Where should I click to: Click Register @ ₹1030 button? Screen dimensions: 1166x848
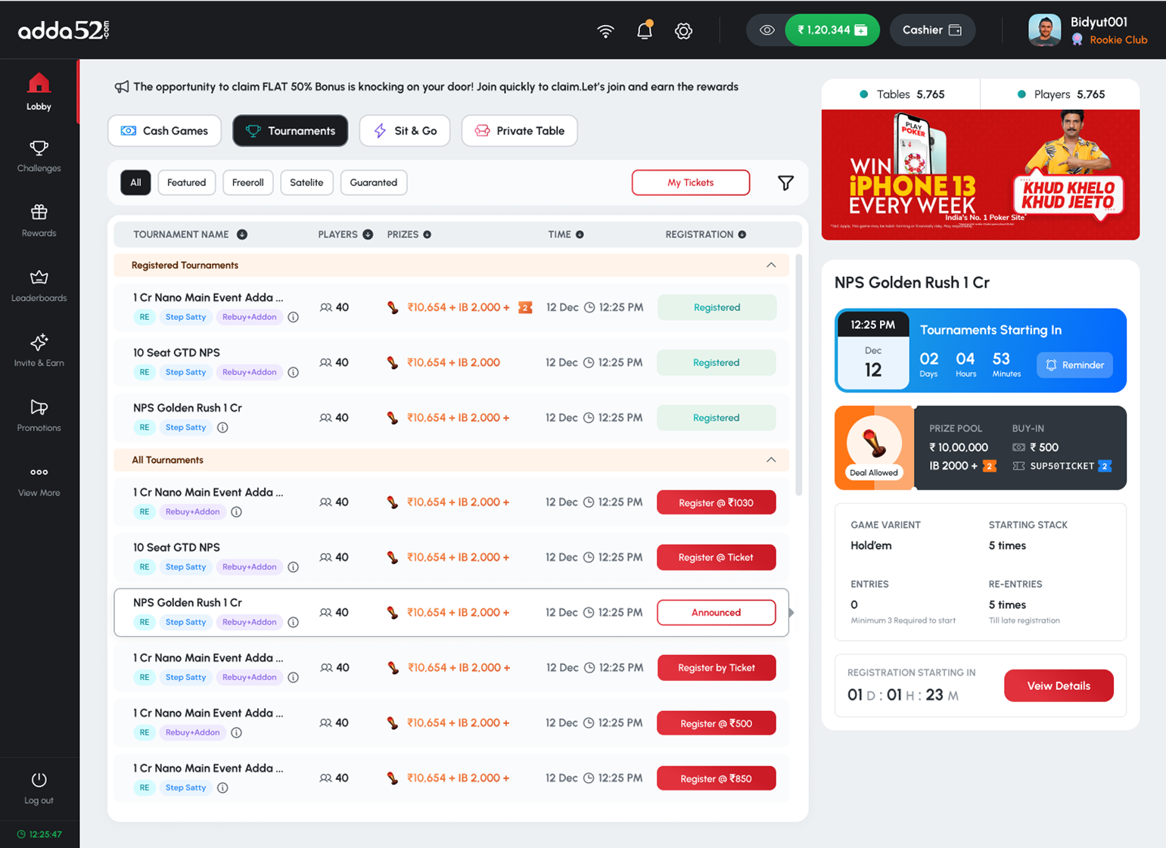pyautogui.click(x=717, y=502)
